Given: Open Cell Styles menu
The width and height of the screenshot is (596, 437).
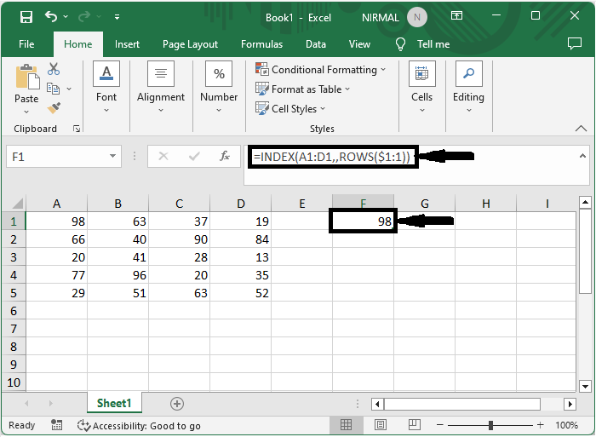Looking at the screenshot, I should tap(290, 109).
